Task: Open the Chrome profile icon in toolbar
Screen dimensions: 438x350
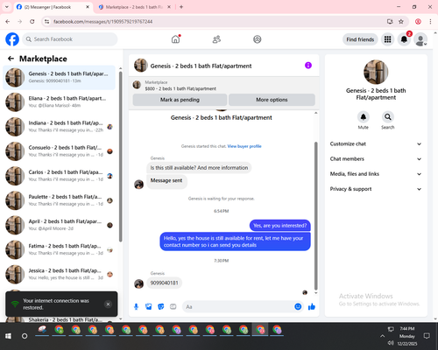Action: pos(418,22)
